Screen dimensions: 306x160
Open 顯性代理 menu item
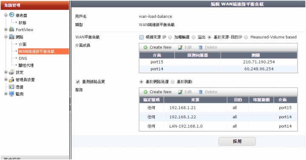[x=26, y=65]
